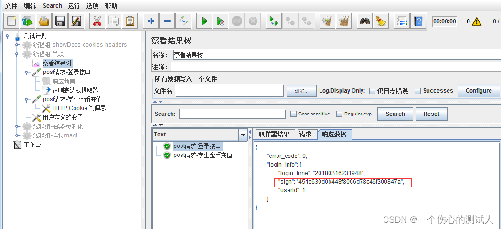Enable the Regular exp. checkbox
Screen dimensions: 501x229
[x=339, y=114]
